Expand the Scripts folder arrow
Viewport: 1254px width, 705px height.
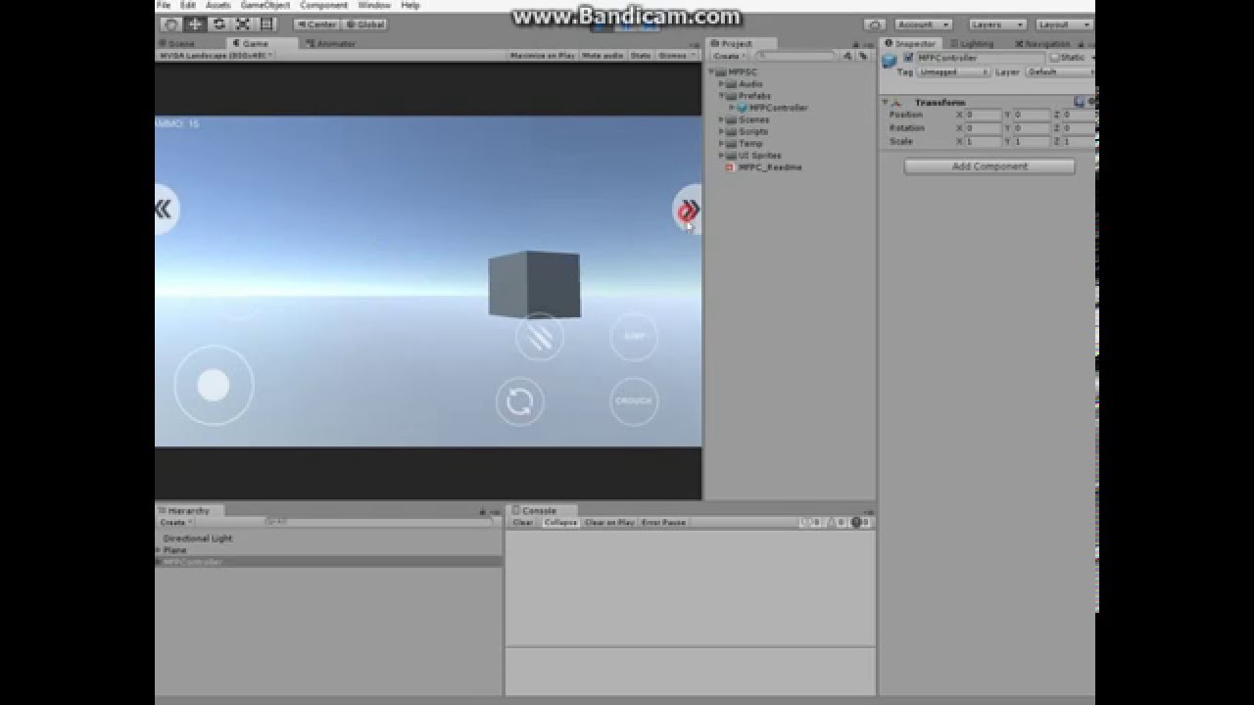(x=722, y=131)
